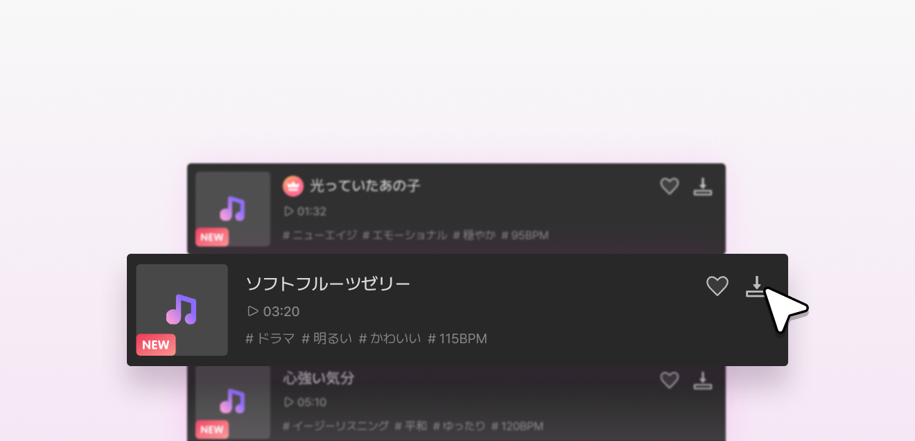Select the #明るい tag
This screenshot has height=441, width=915.
coord(327,339)
